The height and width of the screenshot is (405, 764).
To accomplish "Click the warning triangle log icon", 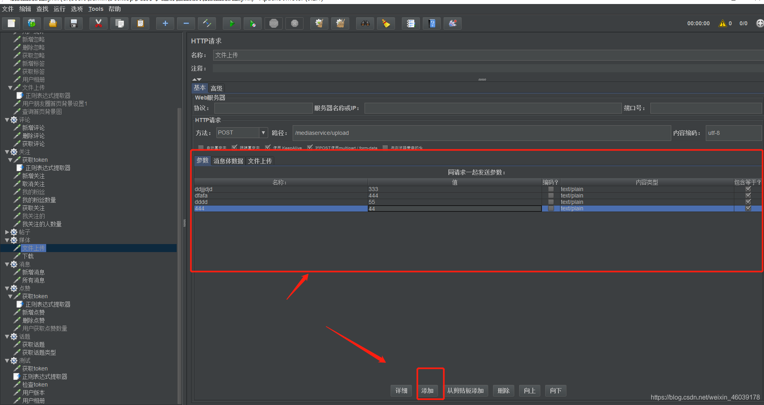I will [x=723, y=23].
